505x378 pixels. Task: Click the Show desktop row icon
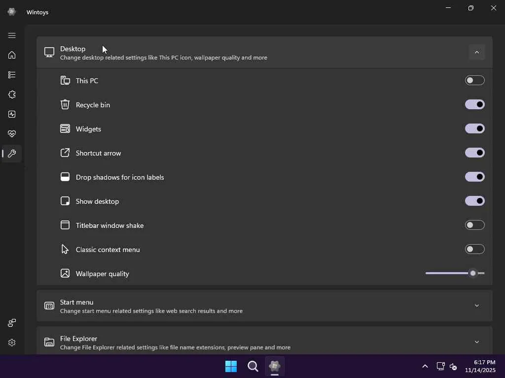coord(65,201)
